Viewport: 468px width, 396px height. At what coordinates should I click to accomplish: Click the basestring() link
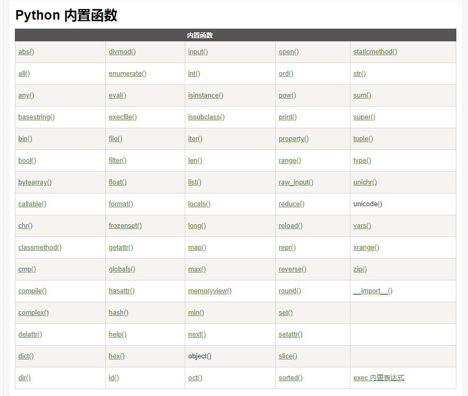coord(37,117)
